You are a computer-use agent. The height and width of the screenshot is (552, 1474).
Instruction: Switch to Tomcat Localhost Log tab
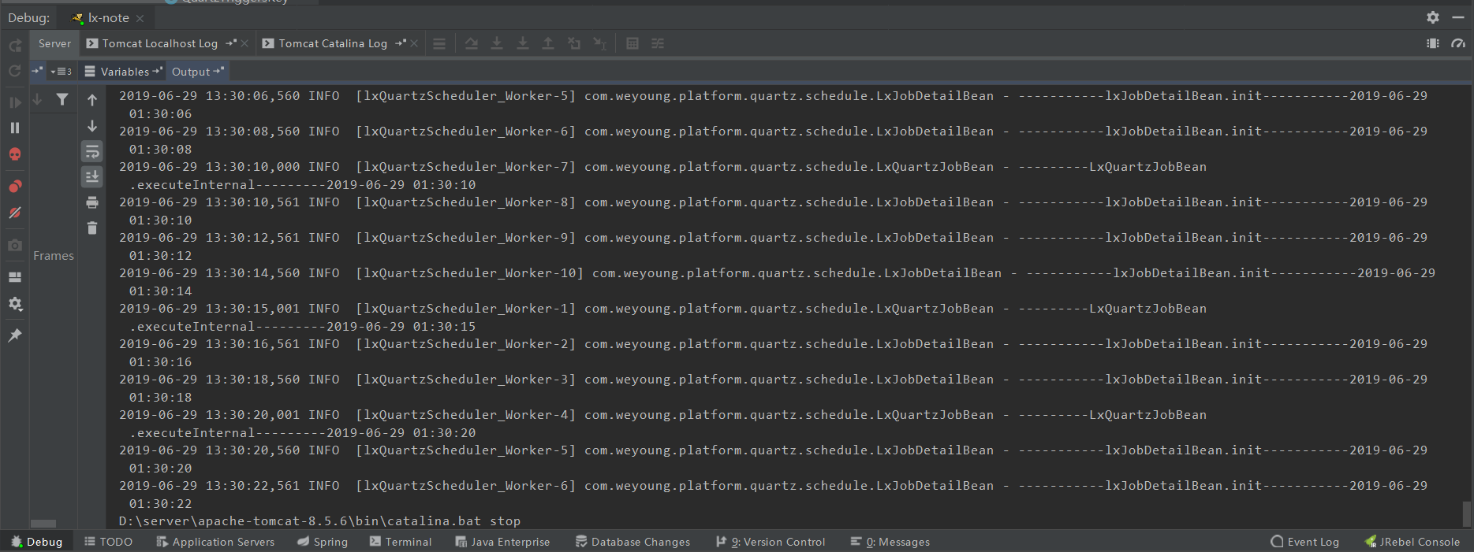pos(159,44)
